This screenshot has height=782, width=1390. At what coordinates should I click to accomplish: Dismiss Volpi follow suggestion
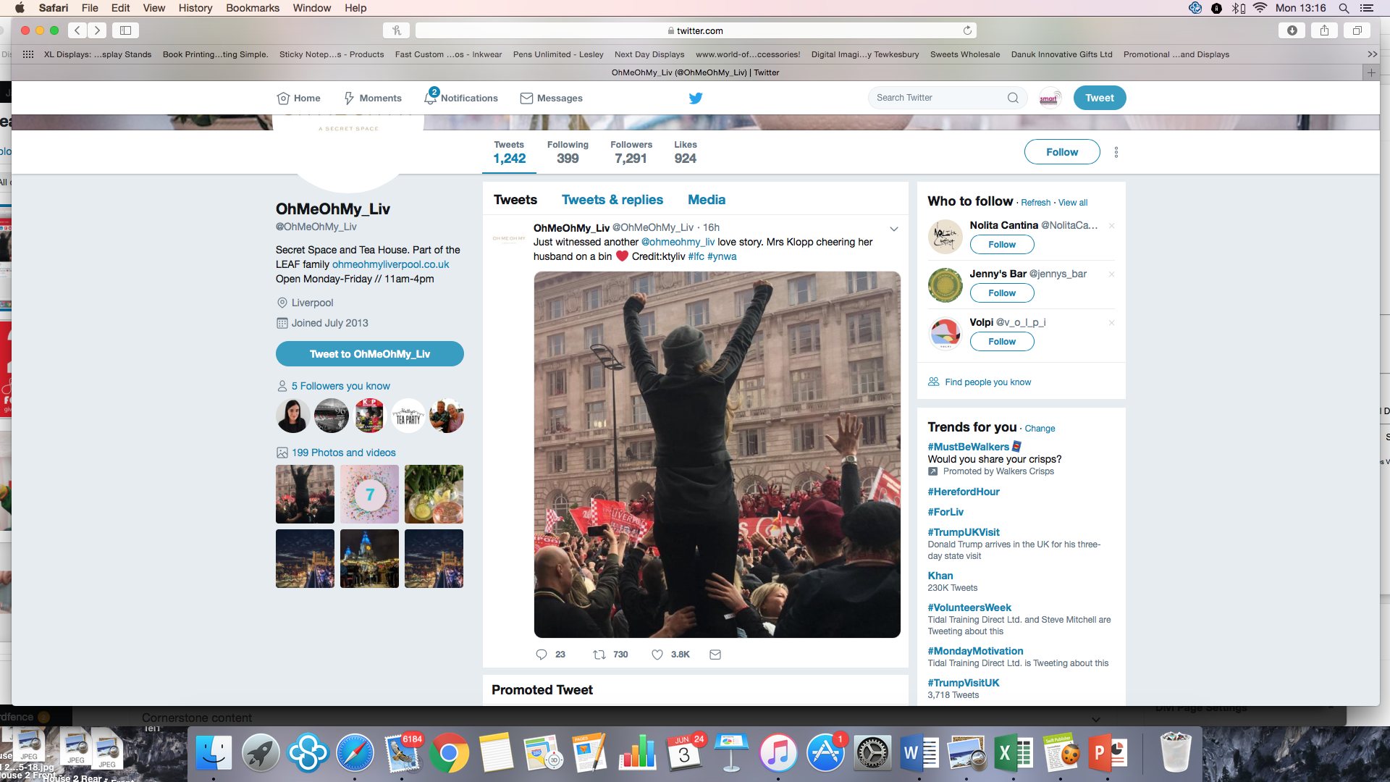[x=1111, y=323]
